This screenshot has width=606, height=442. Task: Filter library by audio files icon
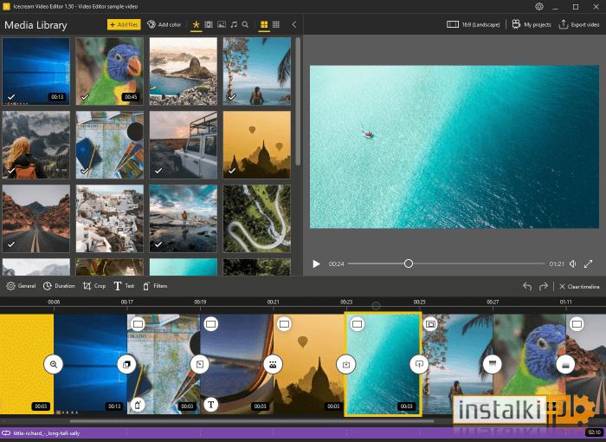coord(234,24)
